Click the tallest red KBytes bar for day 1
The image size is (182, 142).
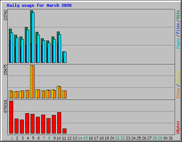[11, 117]
